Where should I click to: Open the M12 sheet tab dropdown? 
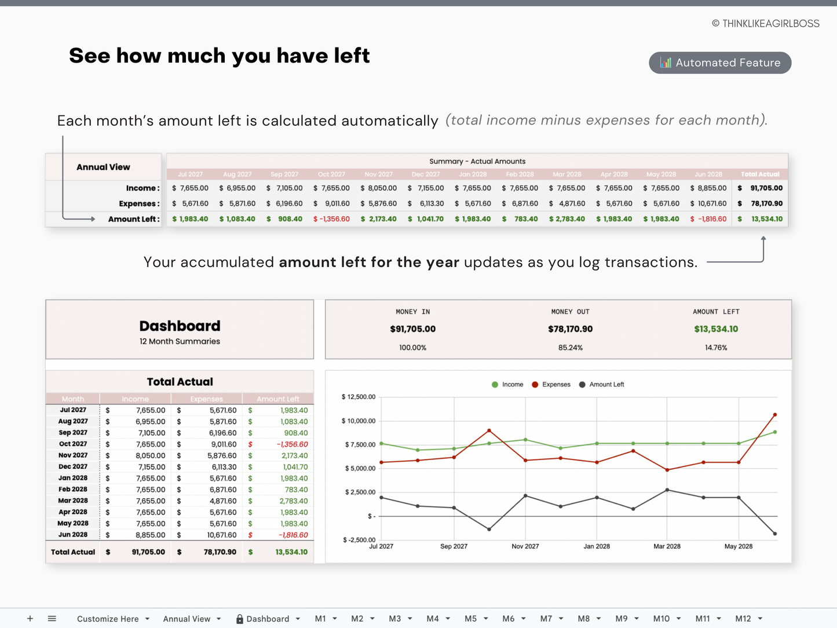(759, 618)
